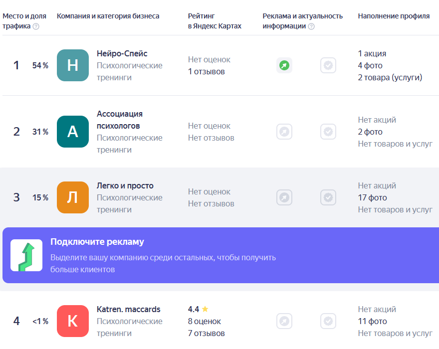
Task: Click the '31 %' traffic share value
Action: [40, 132]
